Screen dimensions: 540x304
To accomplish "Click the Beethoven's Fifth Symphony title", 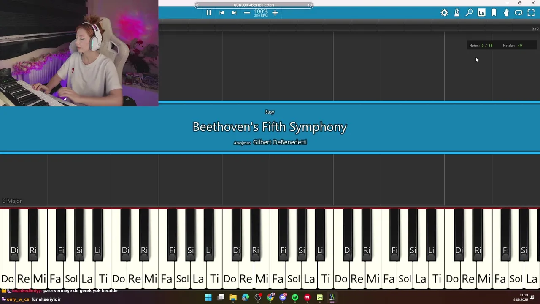I will [x=270, y=127].
